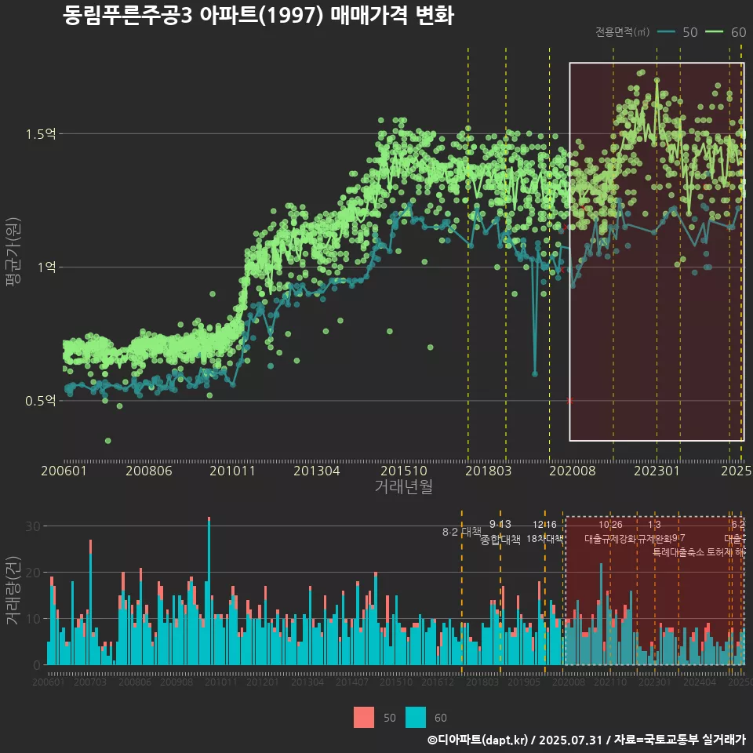753x753 pixels.
Task: Click the 거래량(건) axis title
Action: click(x=13, y=591)
